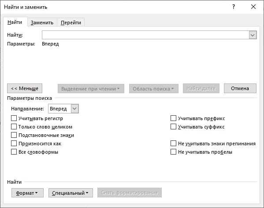Open the Направление direction dropdown
This screenshot has height=208, width=264.
click(74, 109)
